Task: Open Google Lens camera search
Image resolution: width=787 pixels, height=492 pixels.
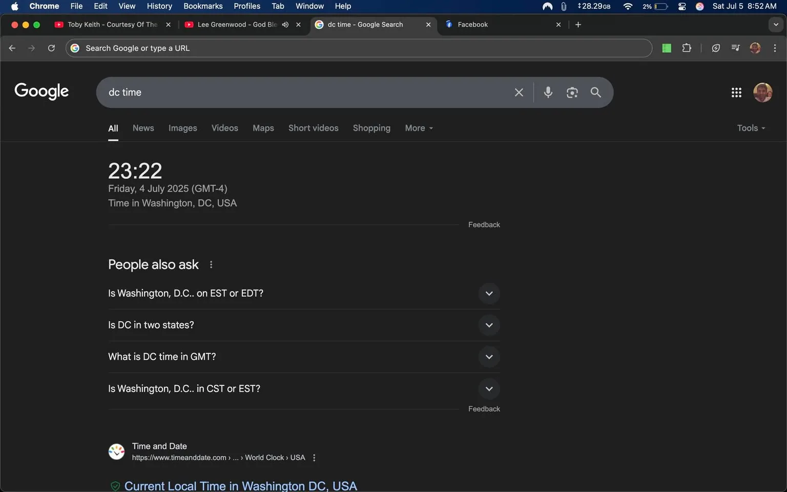Action: (572, 92)
